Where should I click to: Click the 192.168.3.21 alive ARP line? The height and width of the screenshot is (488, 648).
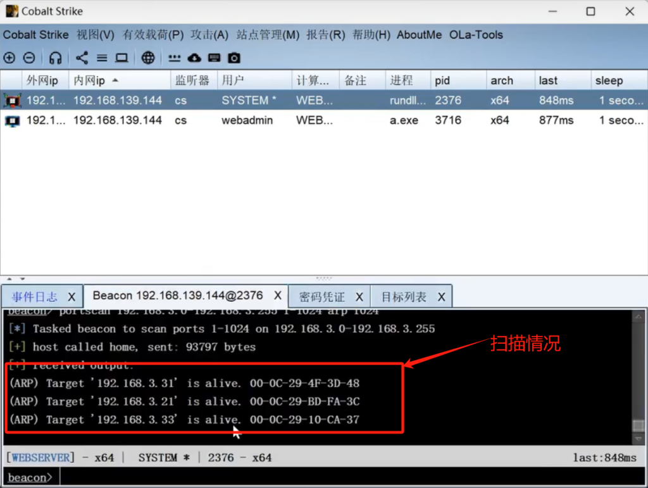185,402
